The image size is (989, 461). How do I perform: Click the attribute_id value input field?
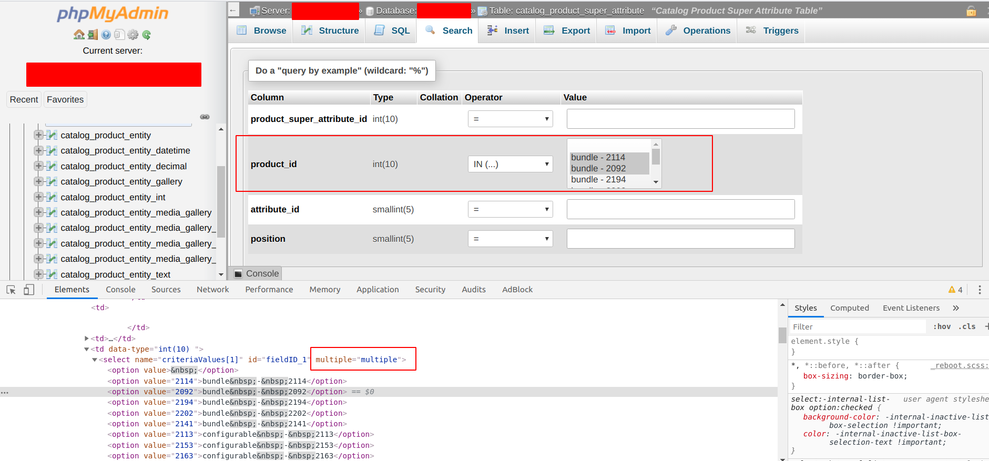680,209
